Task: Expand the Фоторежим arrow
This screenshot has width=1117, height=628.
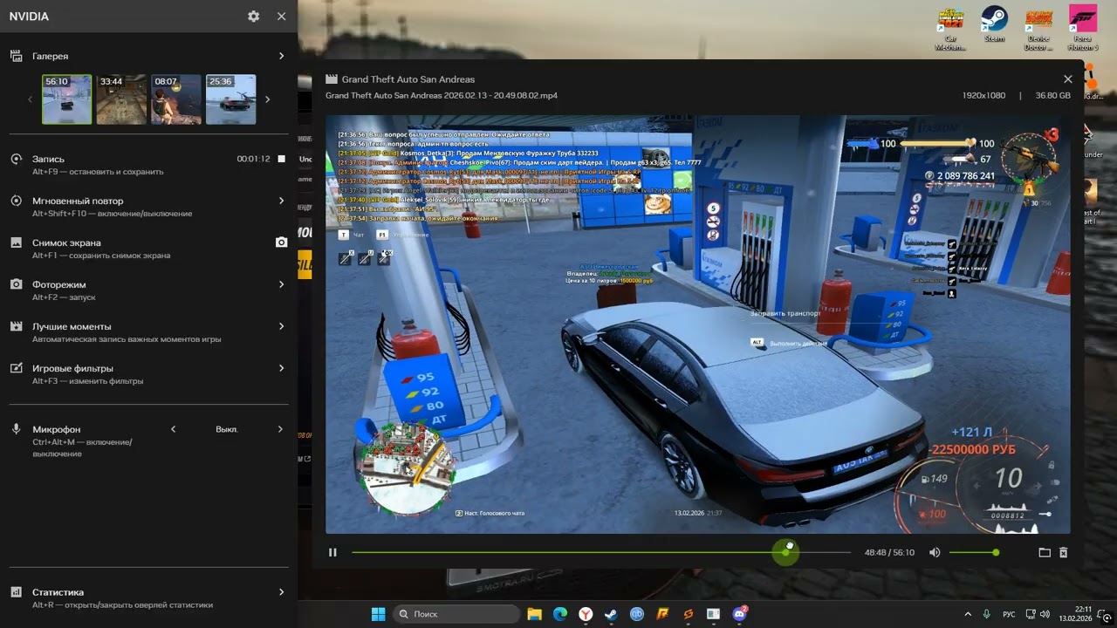Action: [281, 284]
